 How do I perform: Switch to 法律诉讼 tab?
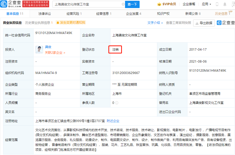44,14
